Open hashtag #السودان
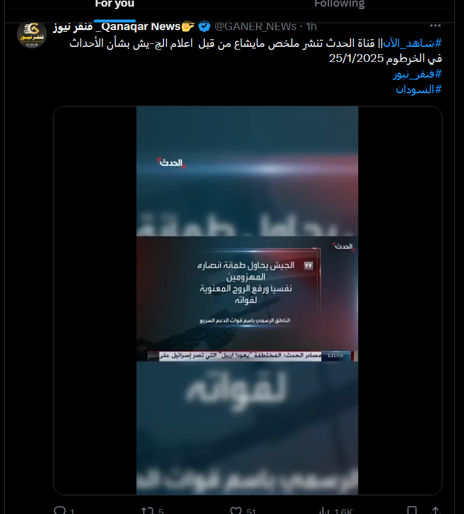This screenshot has width=464, height=514. tap(418, 89)
